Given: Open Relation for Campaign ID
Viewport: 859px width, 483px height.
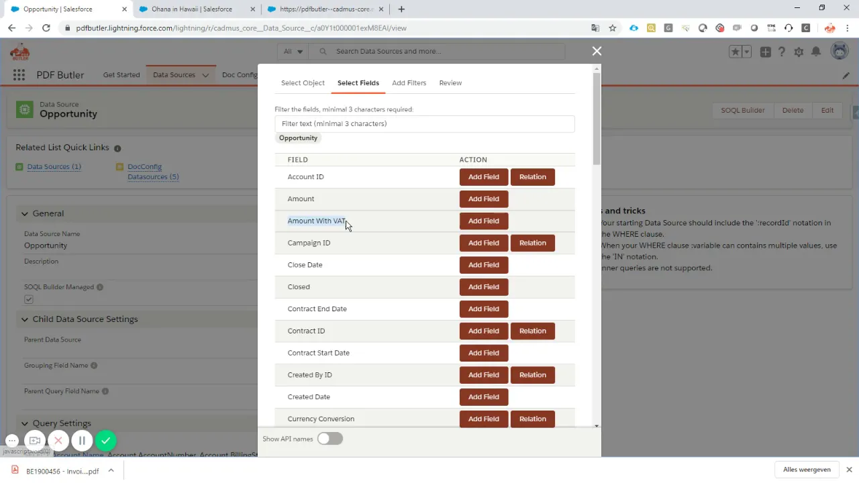Looking at the screenshot, I should click(533, 243).
